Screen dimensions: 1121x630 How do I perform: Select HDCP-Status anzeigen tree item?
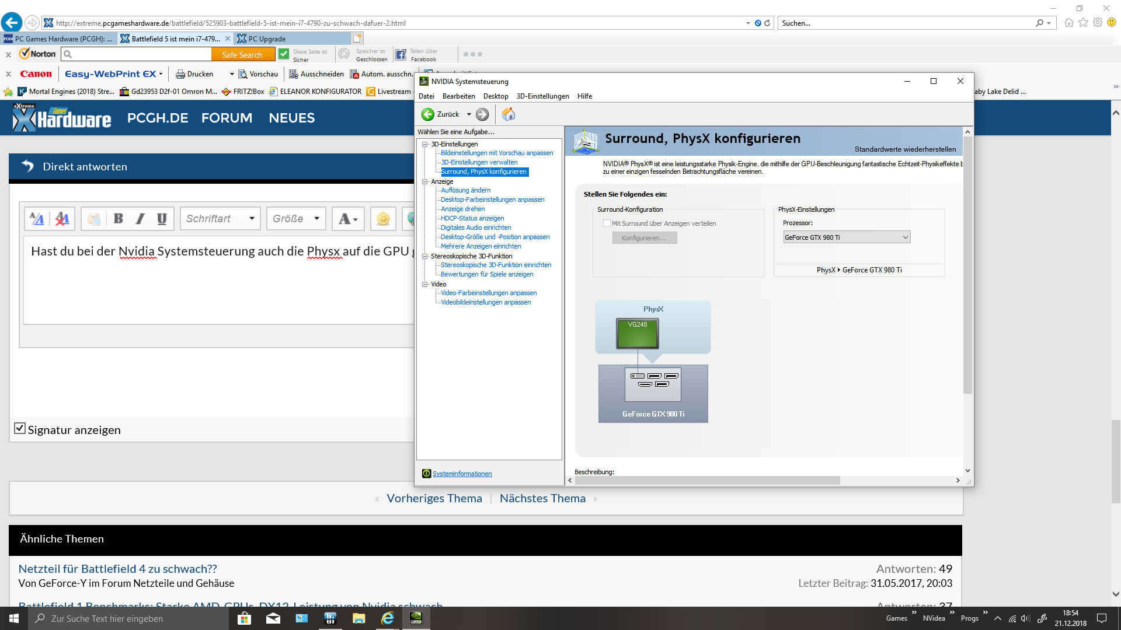[x=472, y=218]
